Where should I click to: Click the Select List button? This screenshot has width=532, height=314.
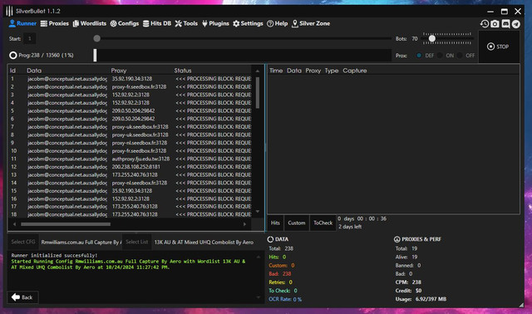[x=136, y=242]
